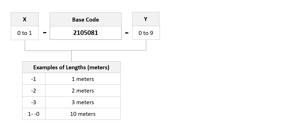
Task: Click the Examples of Lengths (meters) header
Action: (71, 67)
